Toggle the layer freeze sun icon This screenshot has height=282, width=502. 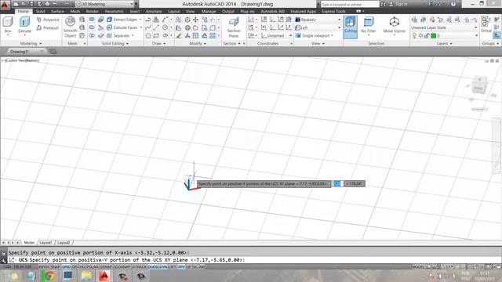point(420,36)
